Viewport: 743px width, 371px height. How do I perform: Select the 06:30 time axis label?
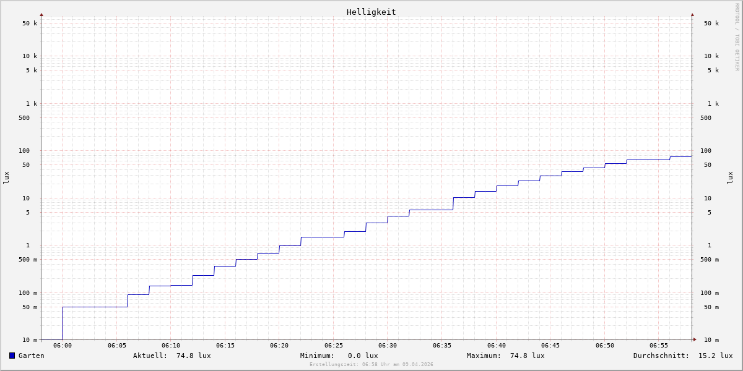pos(388,346)
